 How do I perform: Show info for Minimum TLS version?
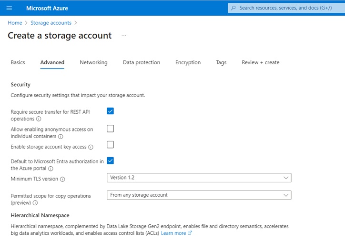pos(62,179)
